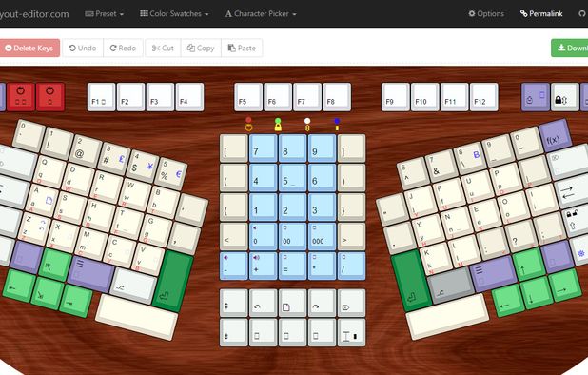Click the Cut toolbar button
Viewport: 588px width, 375px height.
(163, 48)
